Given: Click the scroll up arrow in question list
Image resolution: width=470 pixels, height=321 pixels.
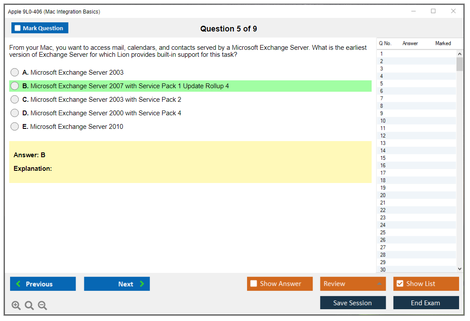Looking at the screenshot, I should click(x=459, y=54).
